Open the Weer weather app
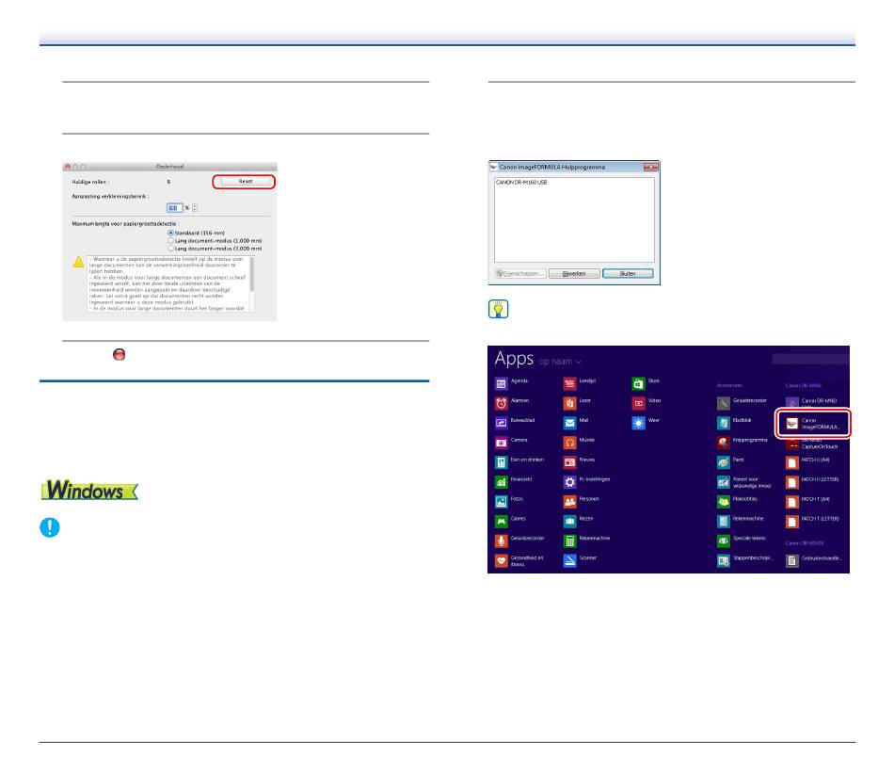 pyautogui.click(x=646, y=422)
